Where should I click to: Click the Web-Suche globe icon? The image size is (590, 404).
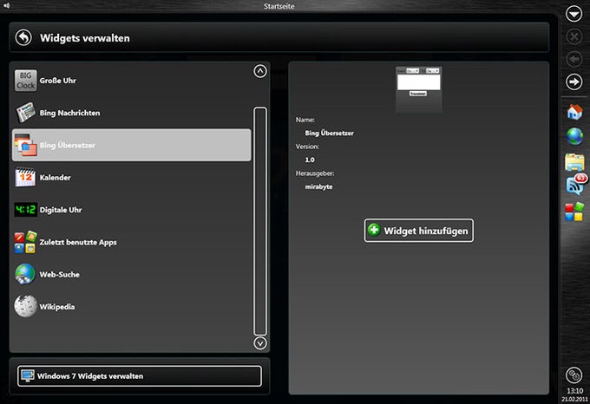tap(25, 274)
